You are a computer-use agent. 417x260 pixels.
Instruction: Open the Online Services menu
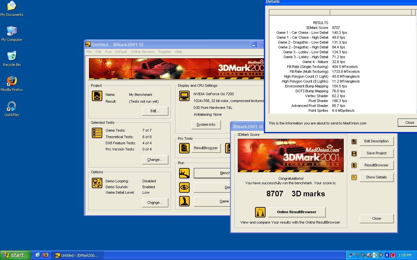(143, 52)
